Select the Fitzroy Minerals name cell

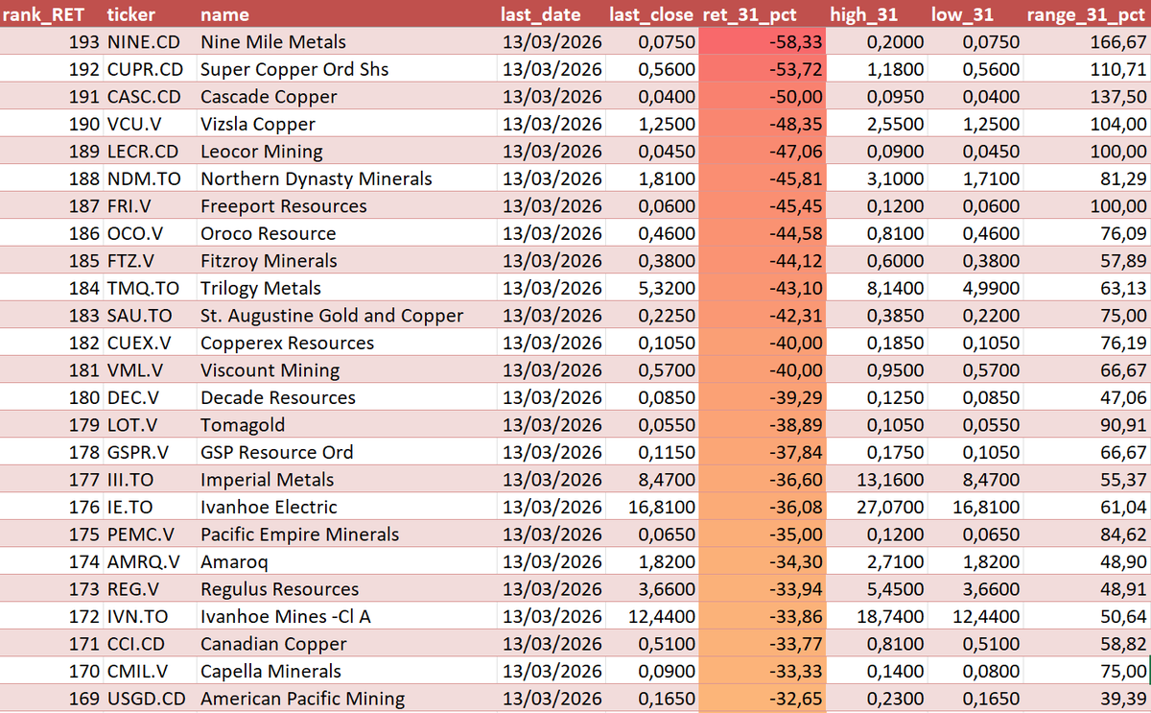pos(346,261)
